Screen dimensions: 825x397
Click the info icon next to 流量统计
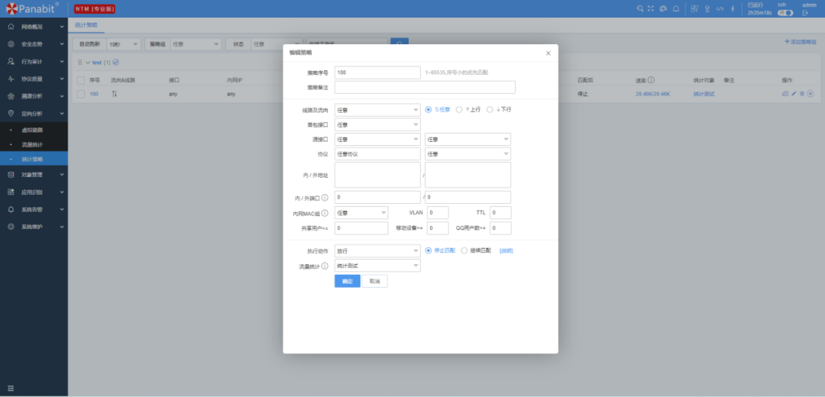click(x=325, y=266)
